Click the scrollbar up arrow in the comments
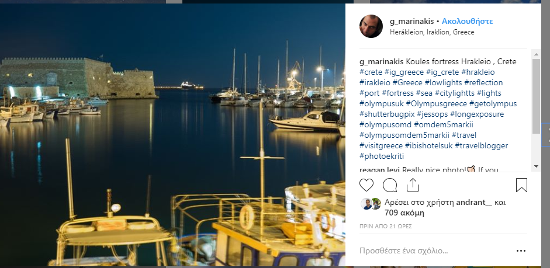The image size is (550, 268). click(536, 54)
